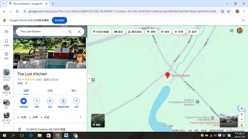Select the Reviews tab
This screenshot has height=139, width=248.
[50, 91]
